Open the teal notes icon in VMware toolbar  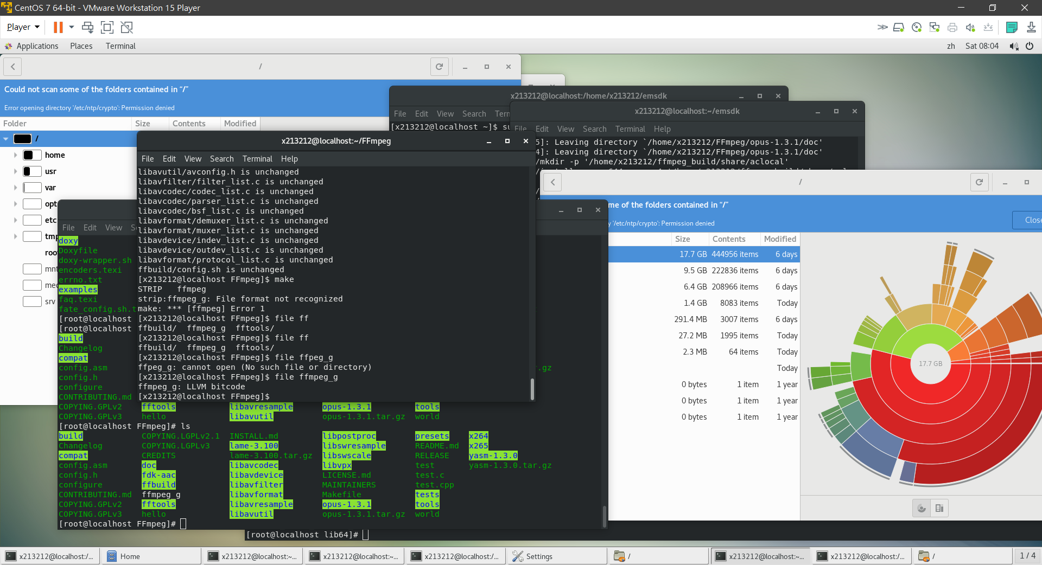1012,27
